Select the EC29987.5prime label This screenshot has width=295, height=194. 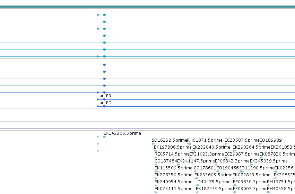tap(242, 154)
